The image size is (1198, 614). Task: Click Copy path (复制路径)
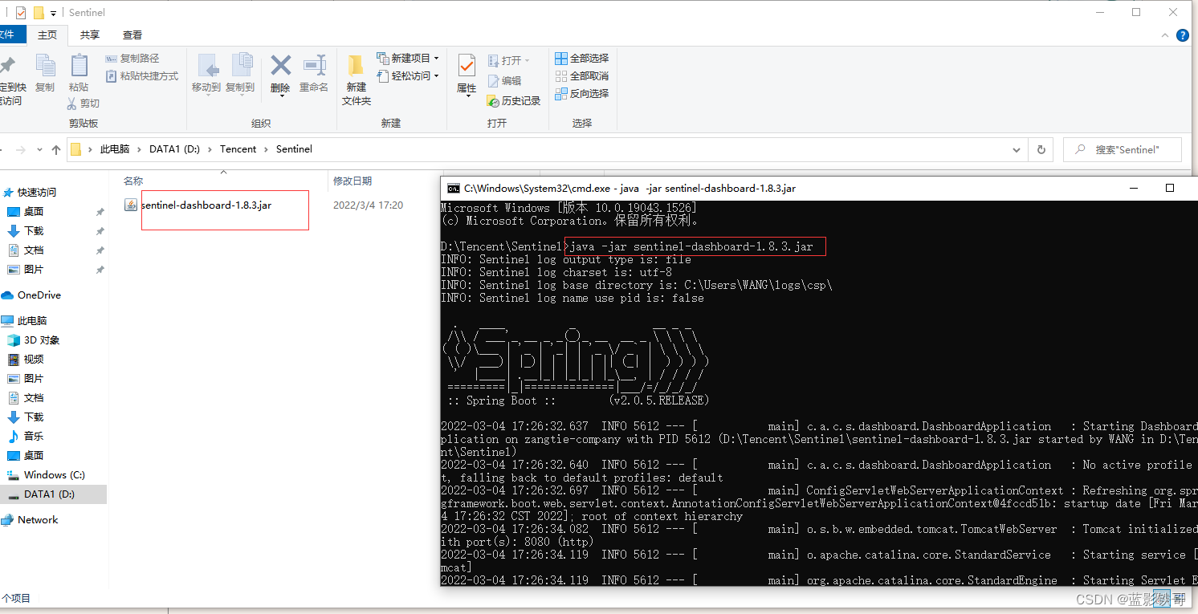(x=132, y=59)
